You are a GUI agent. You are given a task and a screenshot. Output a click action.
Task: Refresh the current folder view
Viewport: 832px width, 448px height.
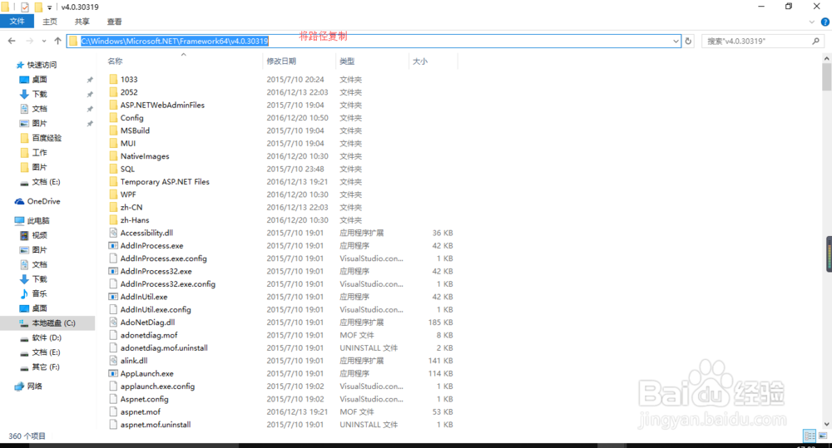[x=688, y=41]
